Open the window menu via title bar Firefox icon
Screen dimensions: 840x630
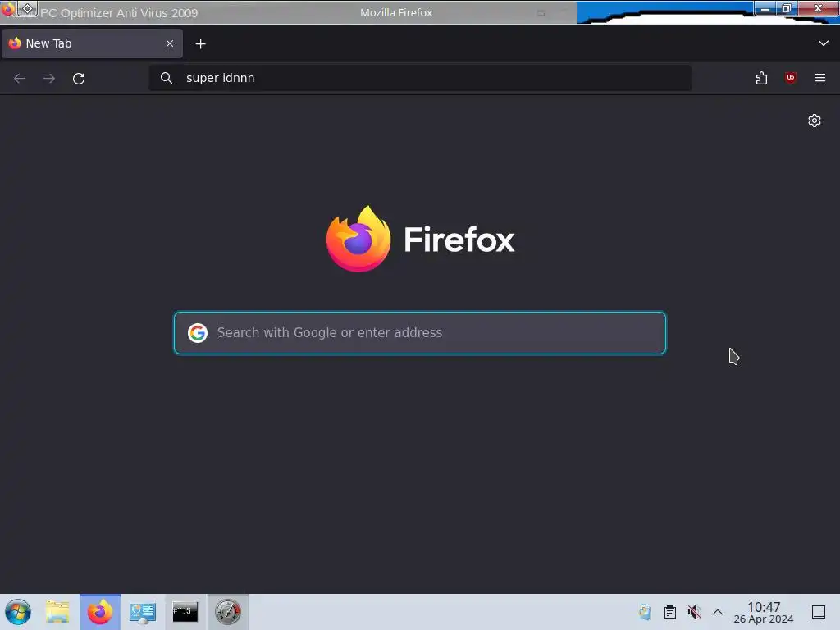pos(7,9)
